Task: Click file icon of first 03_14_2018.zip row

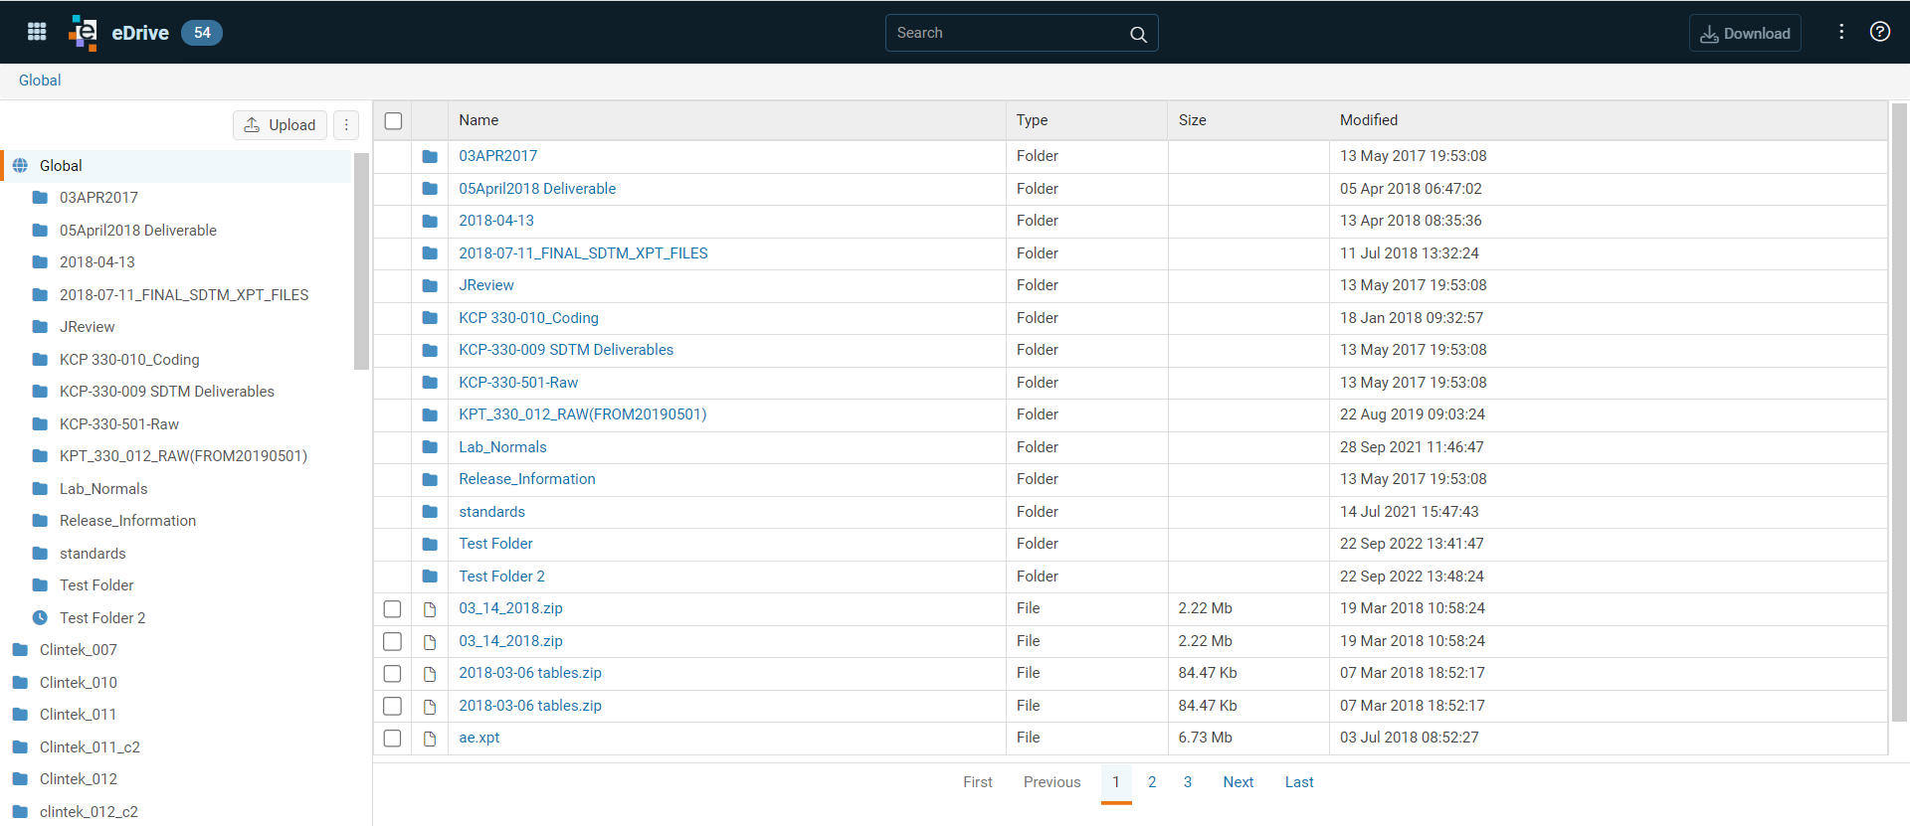Action: (x=430, y=609)
